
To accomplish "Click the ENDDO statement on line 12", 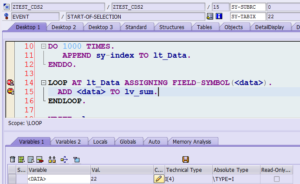I will pyautogui.click(x=62, y=65).
